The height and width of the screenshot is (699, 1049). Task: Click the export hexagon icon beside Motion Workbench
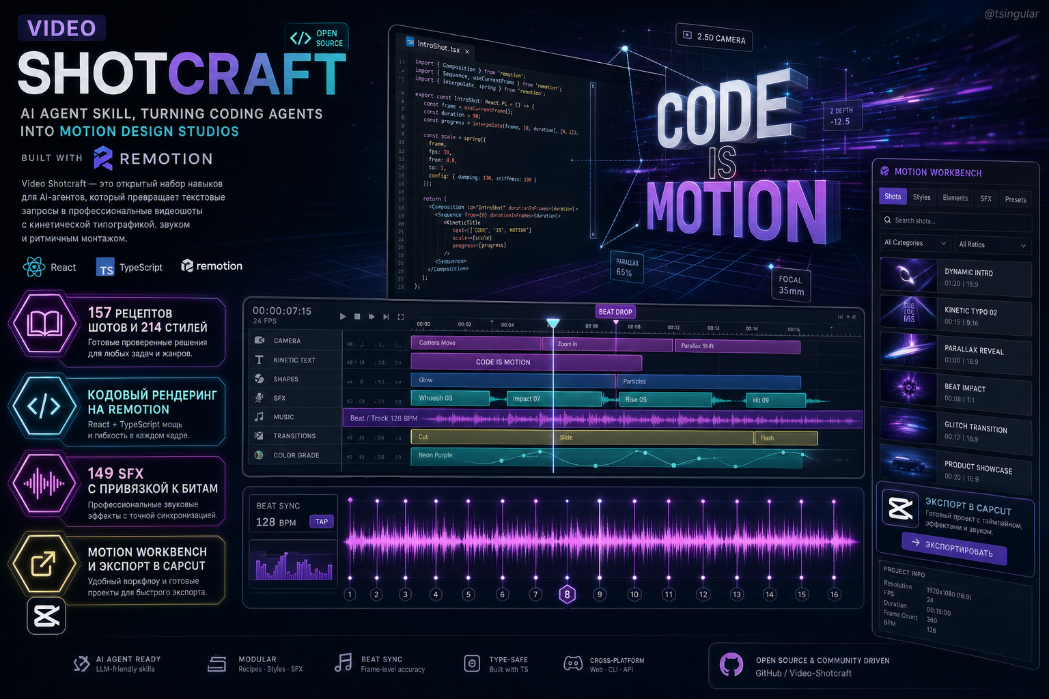44,564
